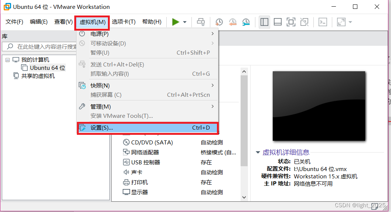This screenshot has width=391, height=212.
Task: Open the 电源(P) submenu
Action: 147,34
